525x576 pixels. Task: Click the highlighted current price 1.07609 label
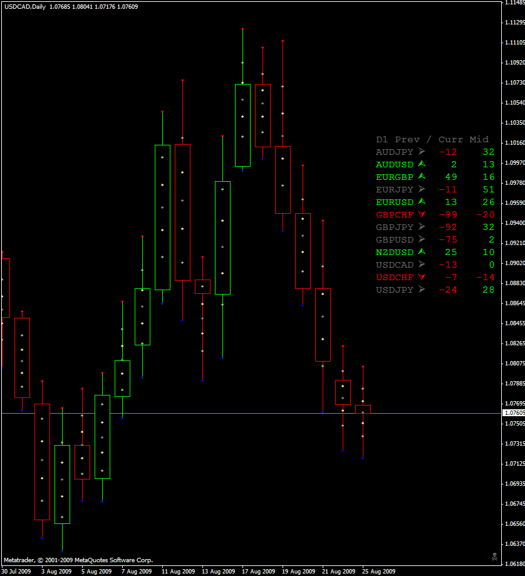514,413
